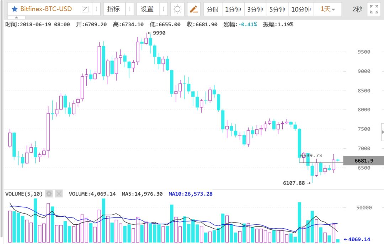This screenshot has width=384, height=244.
Task: Collapse toolbar with small up triangle
Action: (x=16, y=18)
